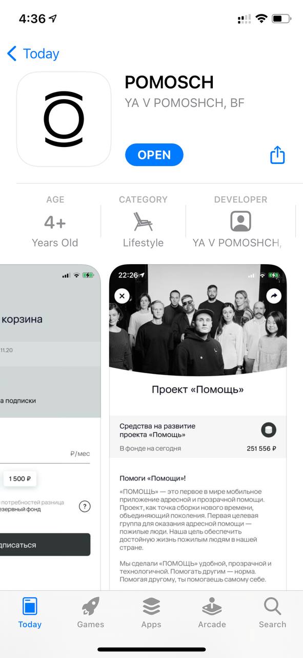The image size is (303, 658).
Task: Tap the forward arrow icon in the project screenshot
Action: click(x=274, y=296)
